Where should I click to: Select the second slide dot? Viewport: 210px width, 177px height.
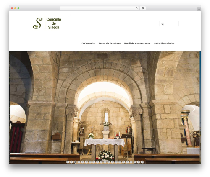71,162
